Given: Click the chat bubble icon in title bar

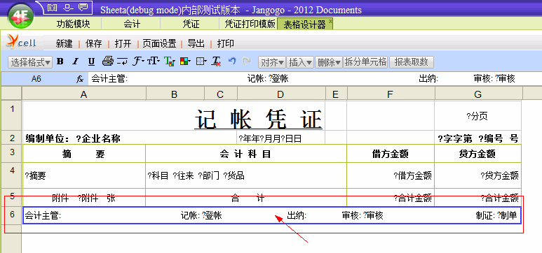Looking at the screenshot, I should [x=83, y=7].
